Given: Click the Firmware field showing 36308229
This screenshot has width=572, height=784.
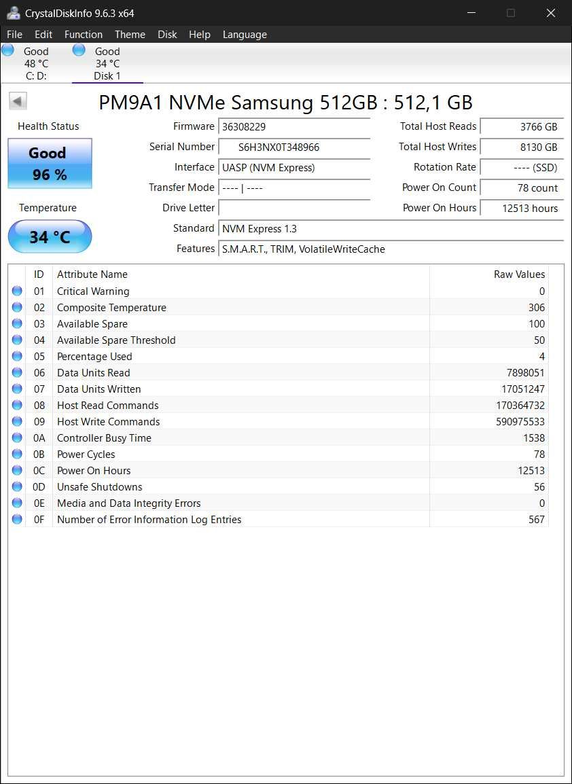Looking at the screenshot, I should pos(294,126).
